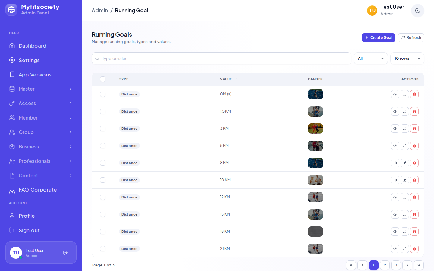The width and height of the screenshot is (434, 271).
Task: Expand the Master sidebar menu
Action: [41, 89]
